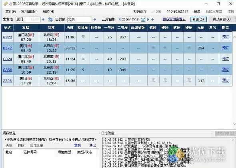
Task: Click the 目的地 input field containing 北京
Action: [80, 20]
